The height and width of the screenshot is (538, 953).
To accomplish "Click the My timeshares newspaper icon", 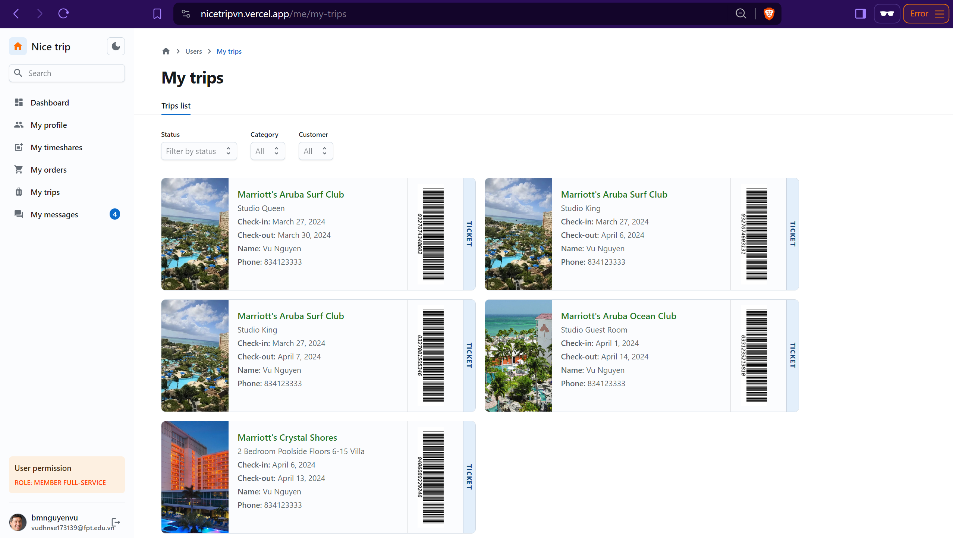I will pyautogui.click(x=19, y=147).
